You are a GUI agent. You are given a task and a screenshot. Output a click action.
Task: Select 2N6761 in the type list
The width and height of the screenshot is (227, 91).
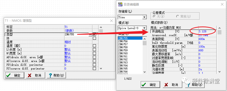tap(130, 56)
